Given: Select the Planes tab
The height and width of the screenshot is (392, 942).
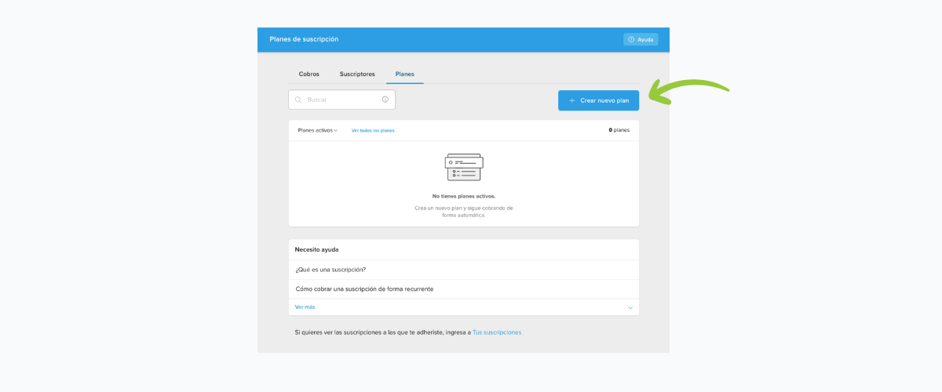Looking at the screenshot, I should [405, 74].
